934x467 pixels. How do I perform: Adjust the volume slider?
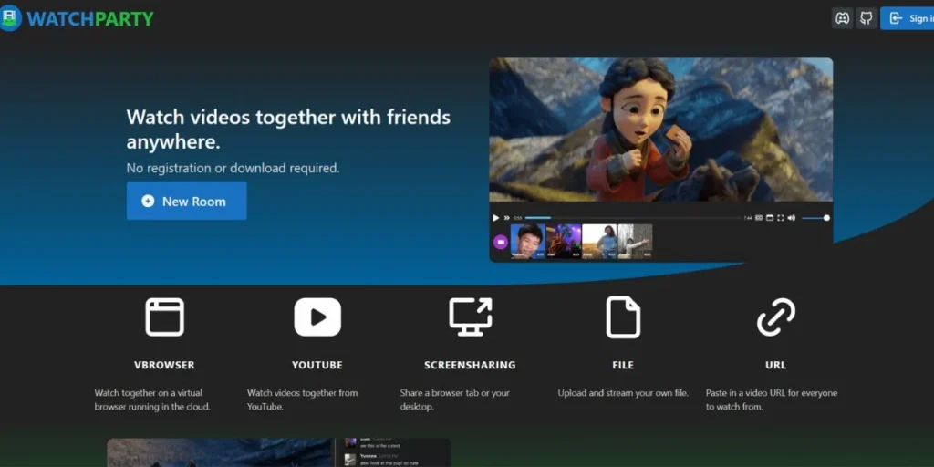click(x=815, y=218)
